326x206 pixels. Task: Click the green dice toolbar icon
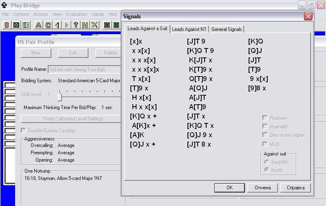click(x=16, y=25)
